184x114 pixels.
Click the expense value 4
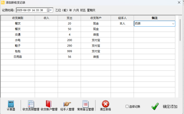[69, 35]
